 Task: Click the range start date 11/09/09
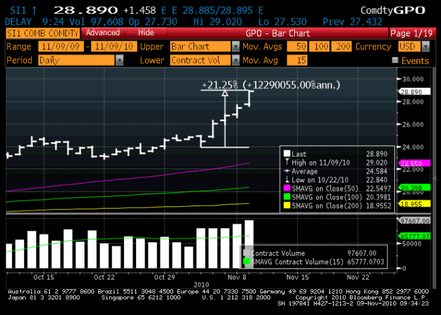[60, 47]
